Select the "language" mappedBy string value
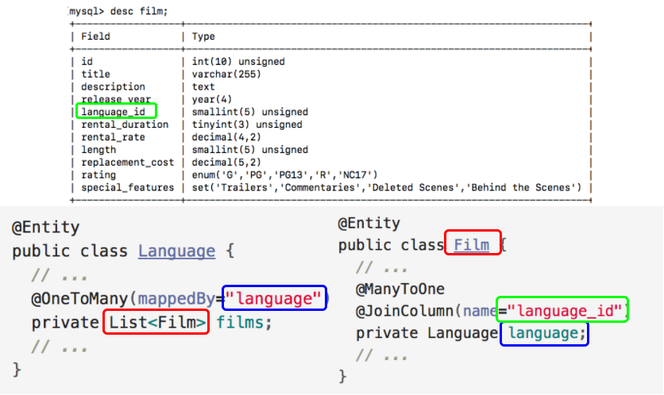The height and width of the screenshot is (395, 664). [274, 298]
